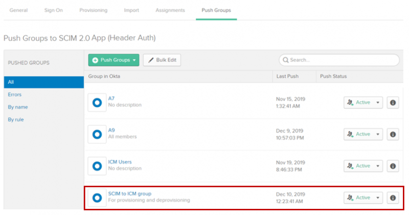
Task: Open the Import tab
Action: (x=131, y=10)
